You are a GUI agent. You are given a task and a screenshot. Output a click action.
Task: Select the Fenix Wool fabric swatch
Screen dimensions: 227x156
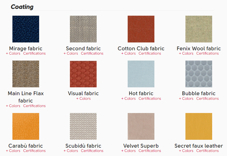point(199,29)
